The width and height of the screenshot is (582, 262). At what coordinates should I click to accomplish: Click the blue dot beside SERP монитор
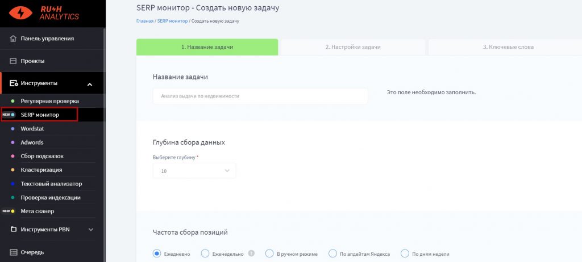(x=13, y=115)
